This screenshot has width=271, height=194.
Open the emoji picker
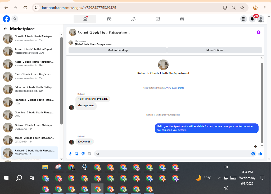pyautogui.click(x=253, y=154)
